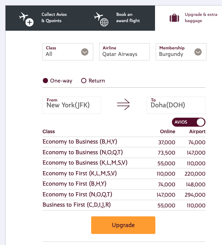The image size is (222, 245).
Task: Click the Membership dropdown arrow circle
Action: [198, 52]
